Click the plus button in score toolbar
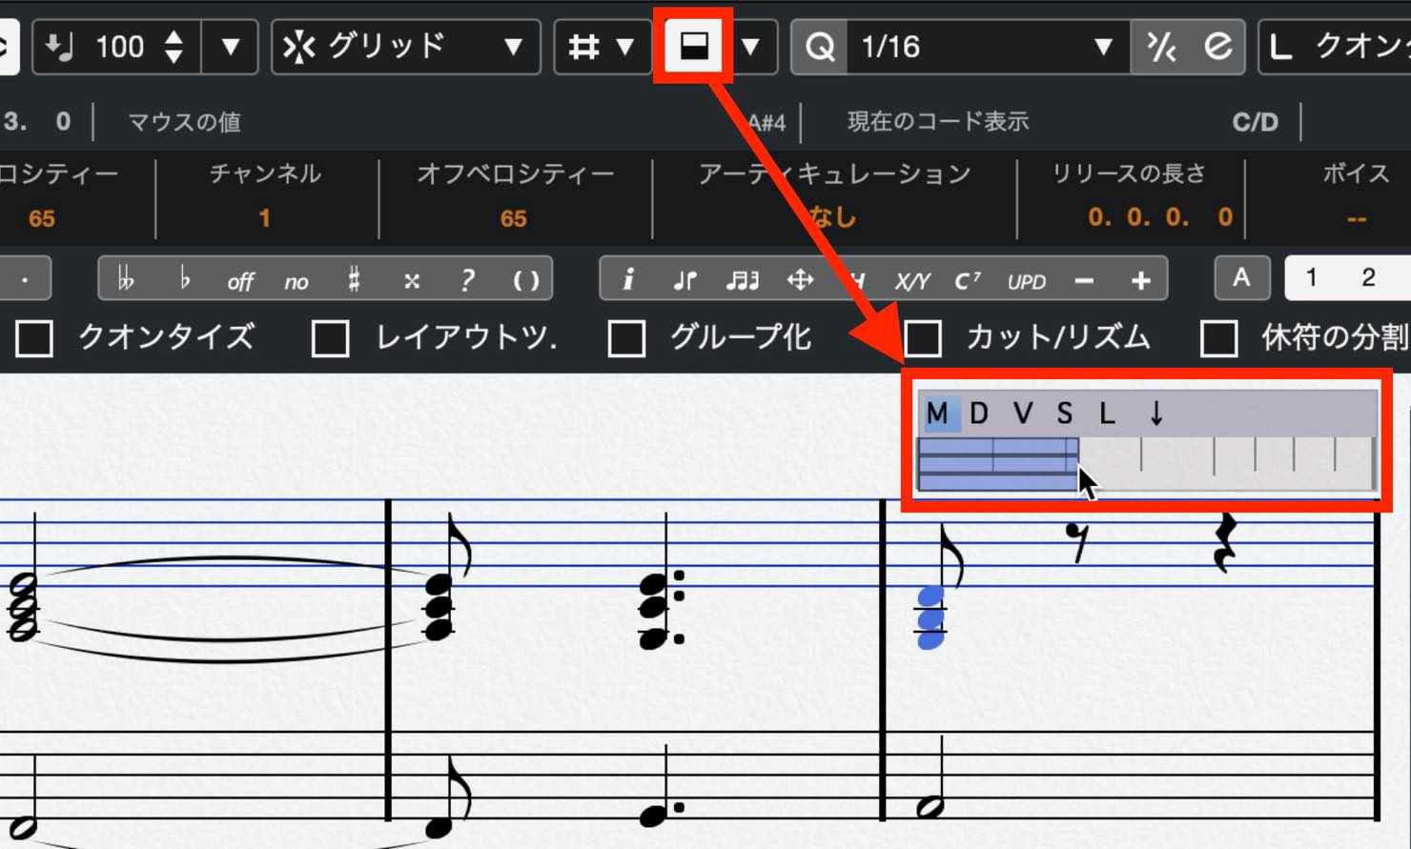 1140,280
